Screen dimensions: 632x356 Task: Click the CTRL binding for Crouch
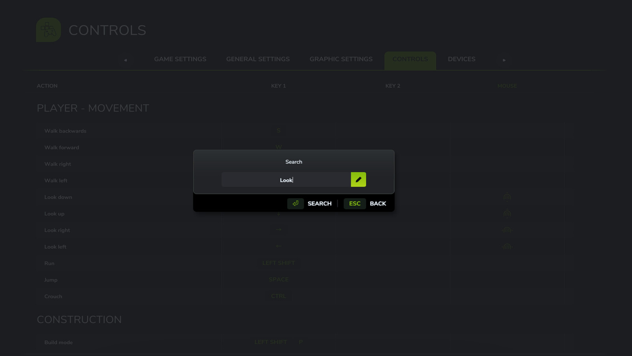[278, 296]
